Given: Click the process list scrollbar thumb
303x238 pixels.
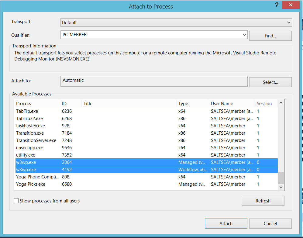Looking at the screenshot, I should tap(281, 178).
